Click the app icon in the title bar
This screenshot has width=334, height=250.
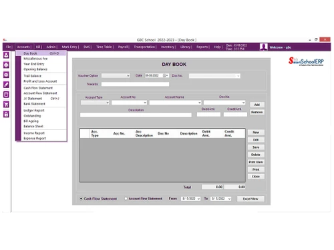5,40
